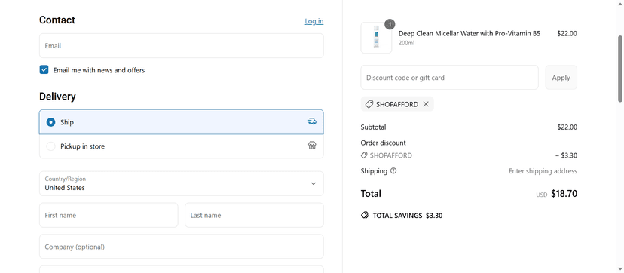
Task: Click the page vertical scrollbar
Action: point(620,69)
